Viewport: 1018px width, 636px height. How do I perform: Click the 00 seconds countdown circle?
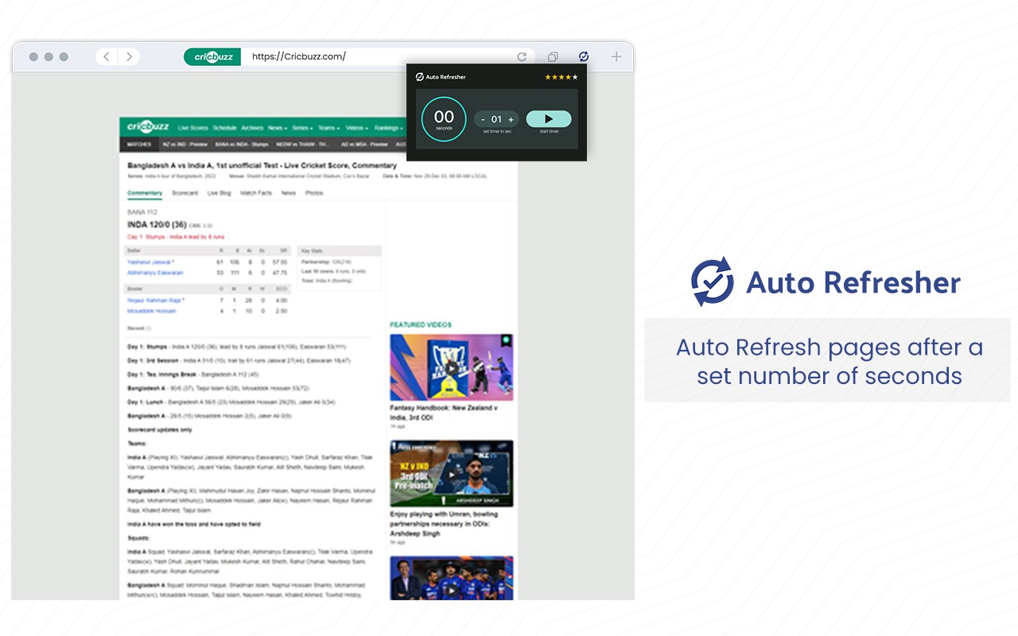pyautogui.click(x=444, y=119)
